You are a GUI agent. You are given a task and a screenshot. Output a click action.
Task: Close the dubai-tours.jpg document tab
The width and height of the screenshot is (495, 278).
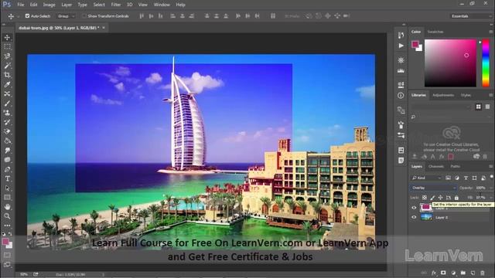coord(104,28)
